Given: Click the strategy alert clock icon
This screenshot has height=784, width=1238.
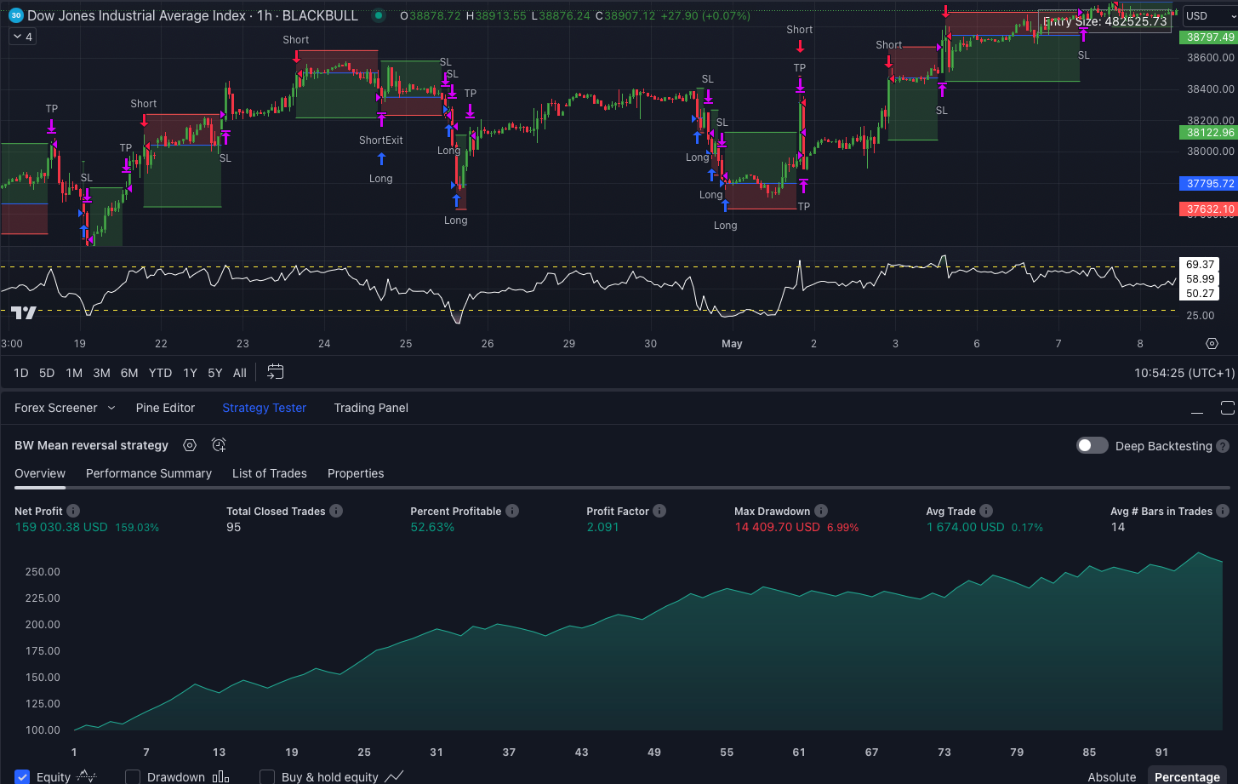Looking at the screenshot, I should click(219, 445).
